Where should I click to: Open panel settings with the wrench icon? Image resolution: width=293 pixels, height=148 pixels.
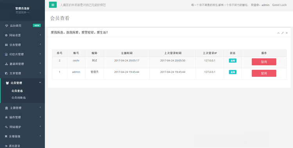[x=282, y=33]
